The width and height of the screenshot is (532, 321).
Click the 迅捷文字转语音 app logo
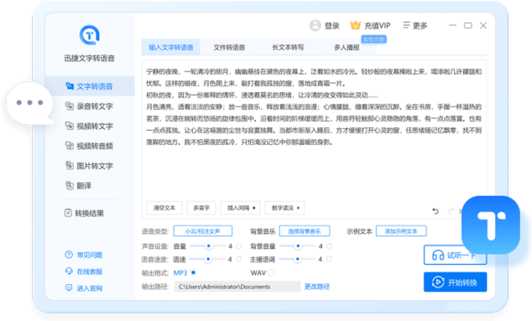click(x=90, y=35)
